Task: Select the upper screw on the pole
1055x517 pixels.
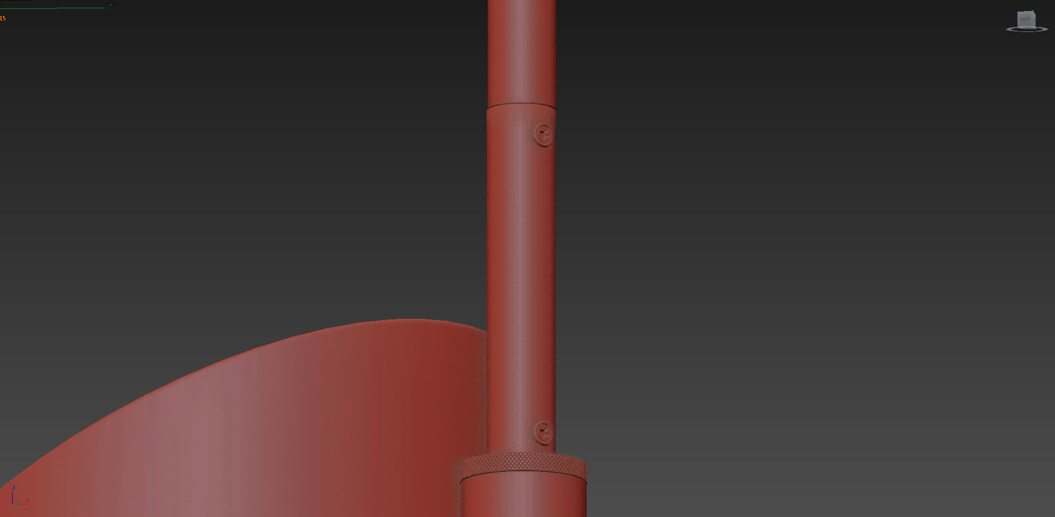Action: pyautogui.click(x=544, y=134)
